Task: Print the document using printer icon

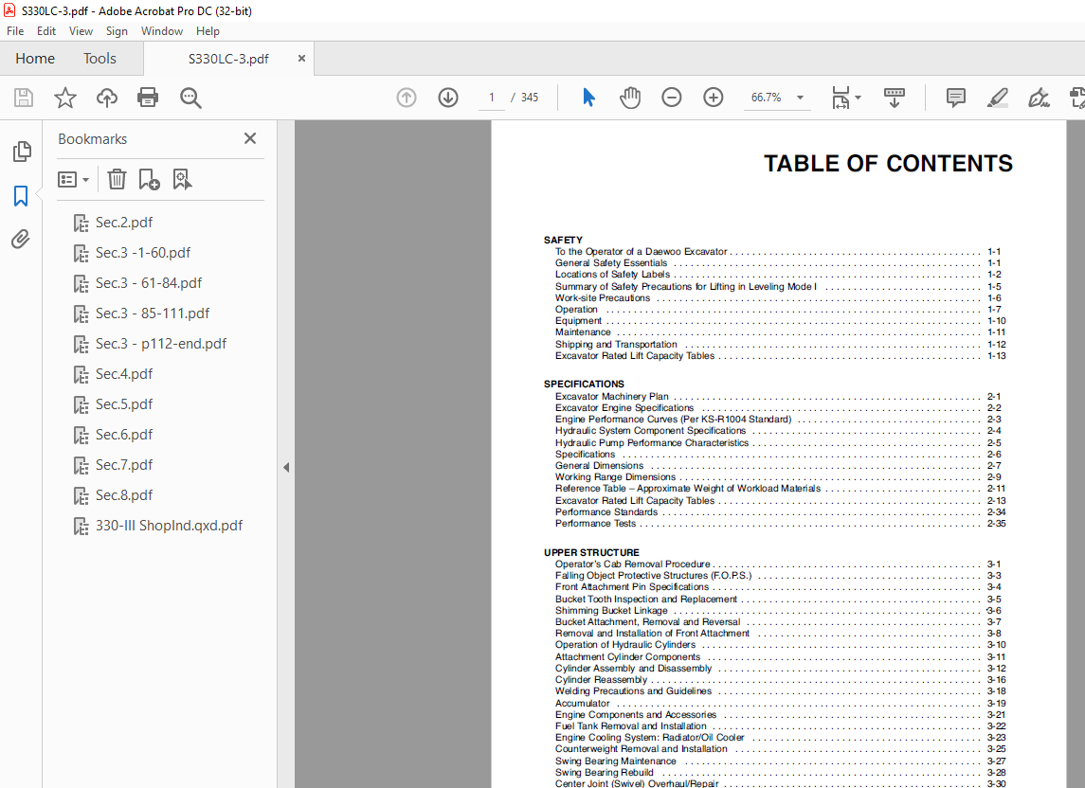Action: coord(148,98)
